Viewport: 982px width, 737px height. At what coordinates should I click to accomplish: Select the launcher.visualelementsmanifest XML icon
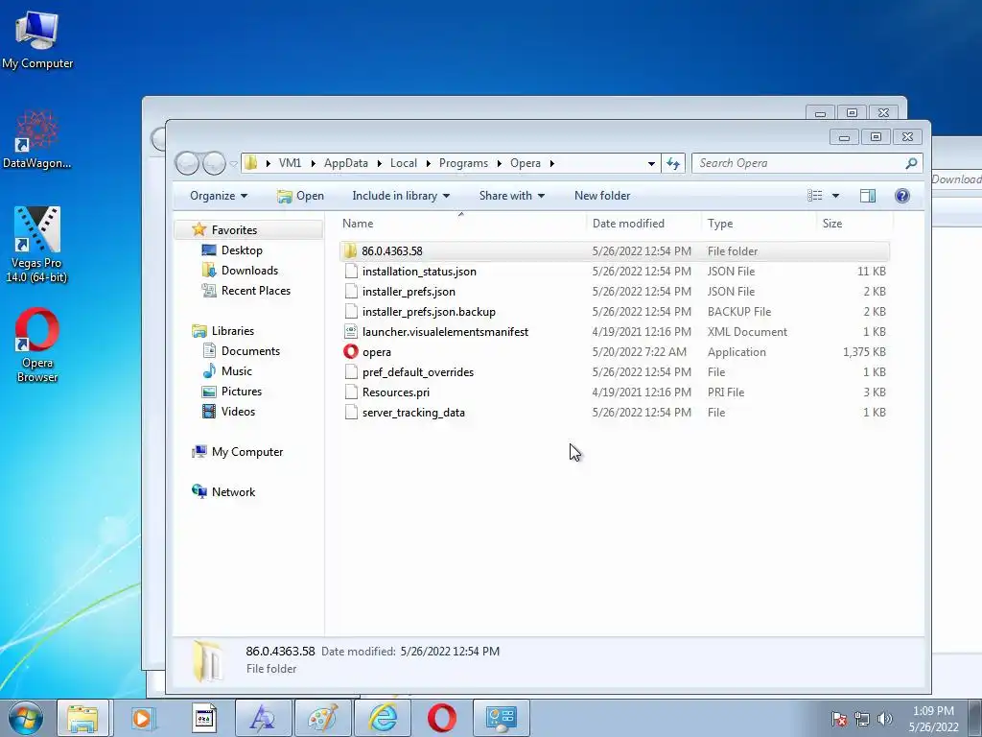[x=351, y=331]
